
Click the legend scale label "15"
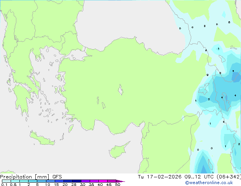coord(56,184)
